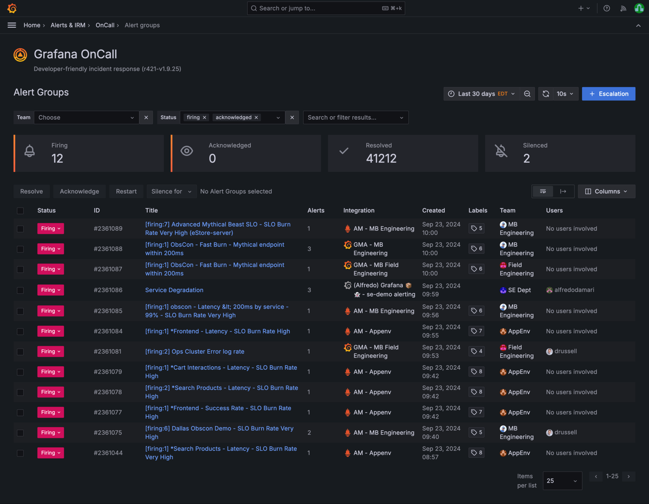Select checkbox for alert #2361075
This screenshot has height=504, width=649.
click(x=20, y=433)
